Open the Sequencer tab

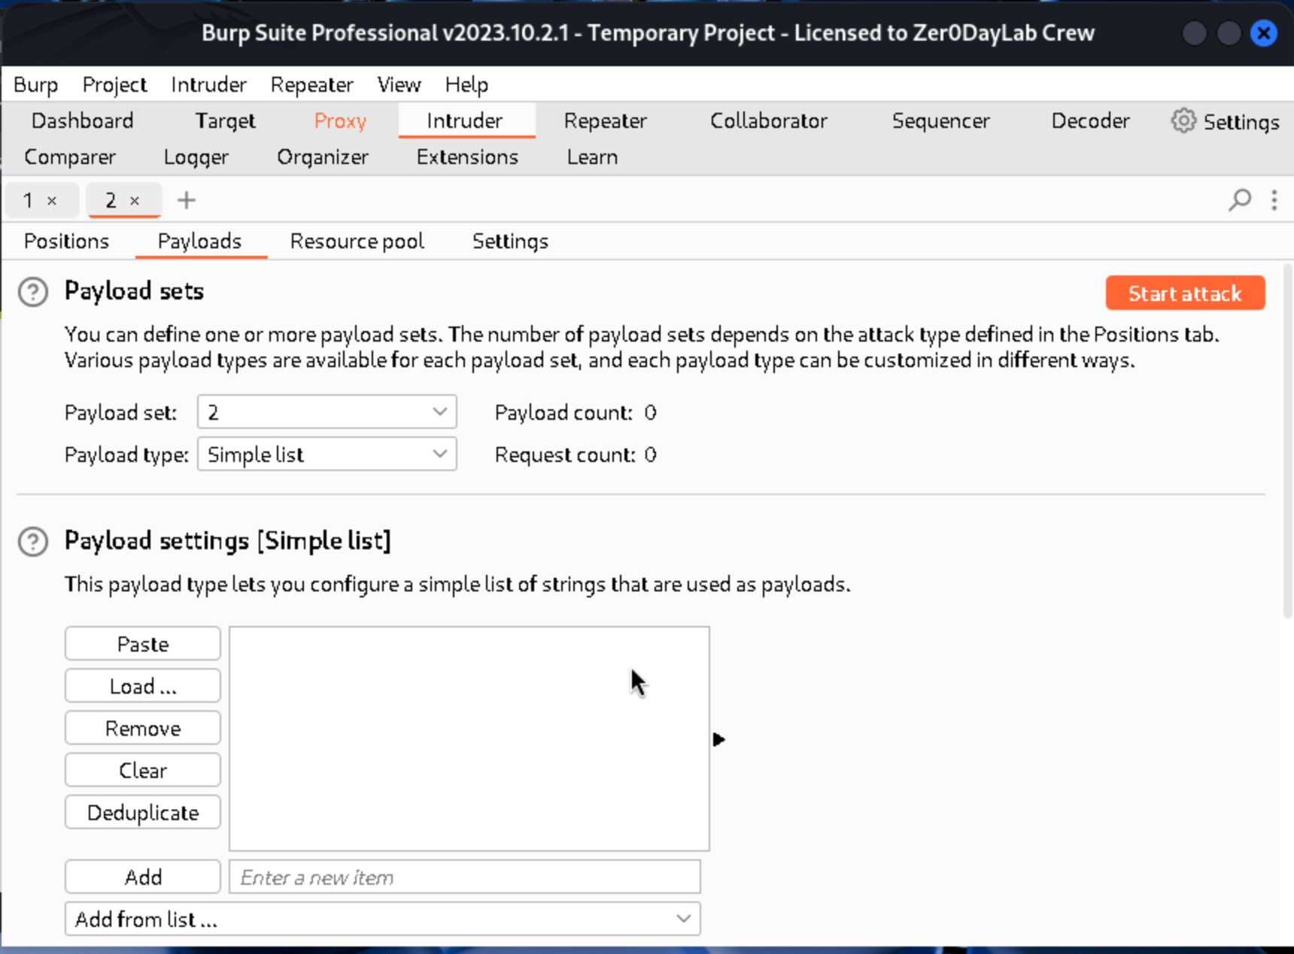tap(940, 120)
